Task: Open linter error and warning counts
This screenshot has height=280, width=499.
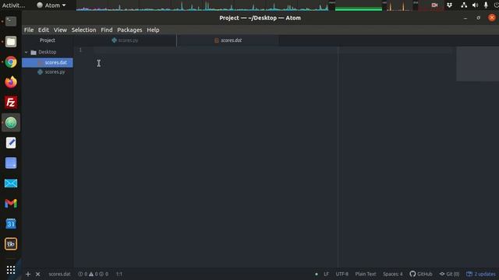Action: pyautogui.click(x=94, y=274)
